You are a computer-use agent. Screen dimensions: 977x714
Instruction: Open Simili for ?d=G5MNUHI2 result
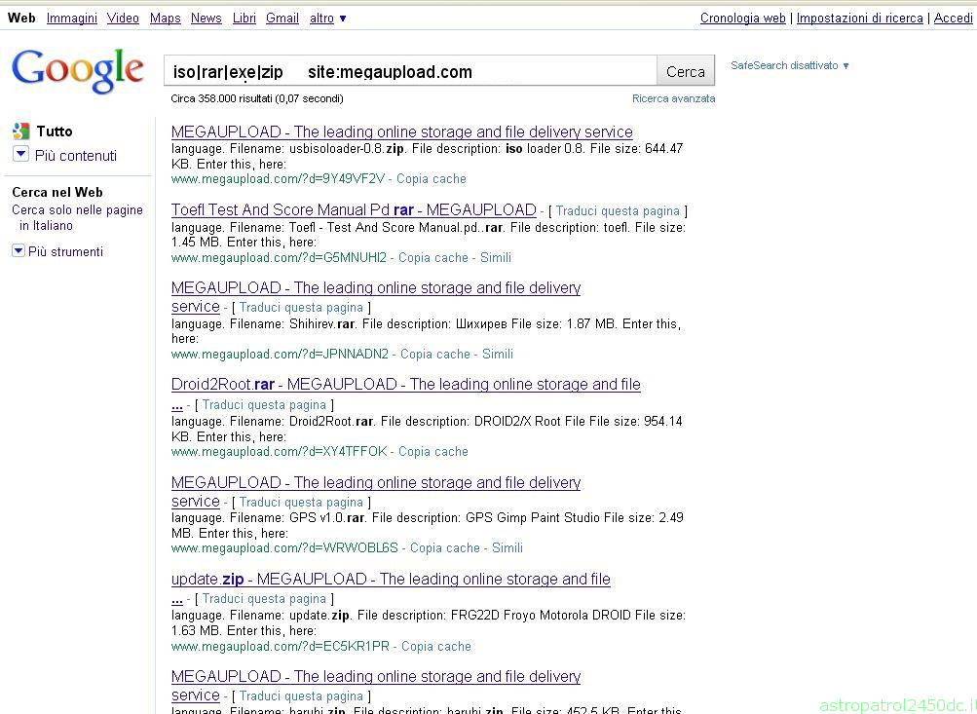pos(496,257)
